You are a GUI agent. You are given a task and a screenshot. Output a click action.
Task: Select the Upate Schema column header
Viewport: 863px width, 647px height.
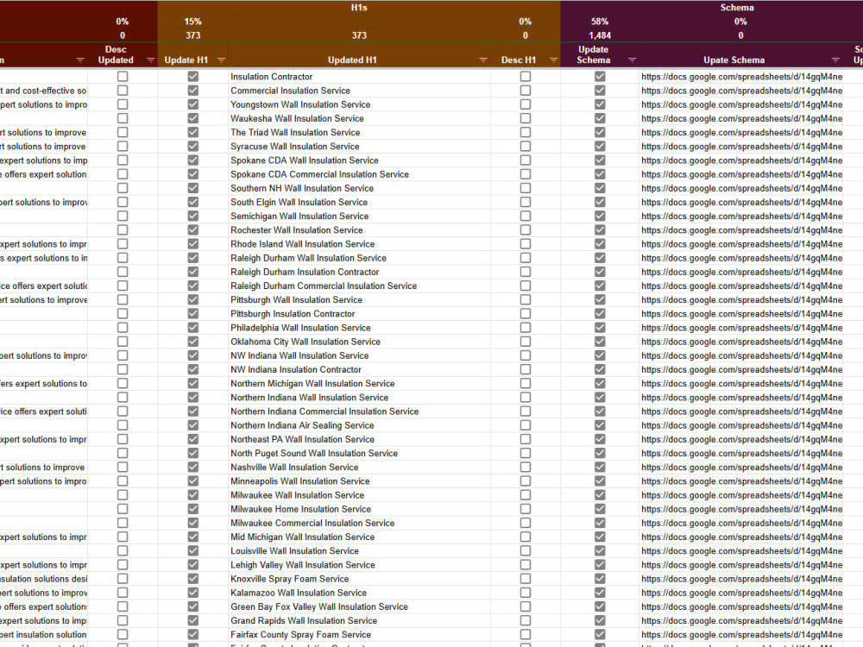pos(734,60)
